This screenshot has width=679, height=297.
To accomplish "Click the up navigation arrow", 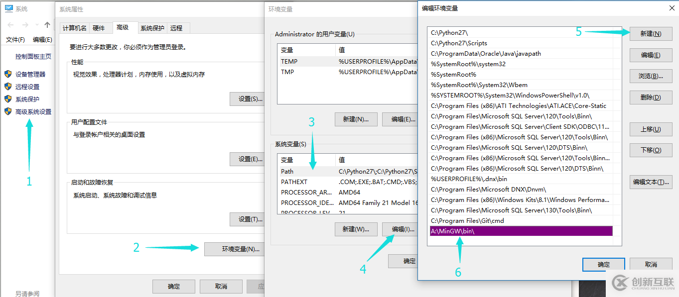I will (47, 24).
